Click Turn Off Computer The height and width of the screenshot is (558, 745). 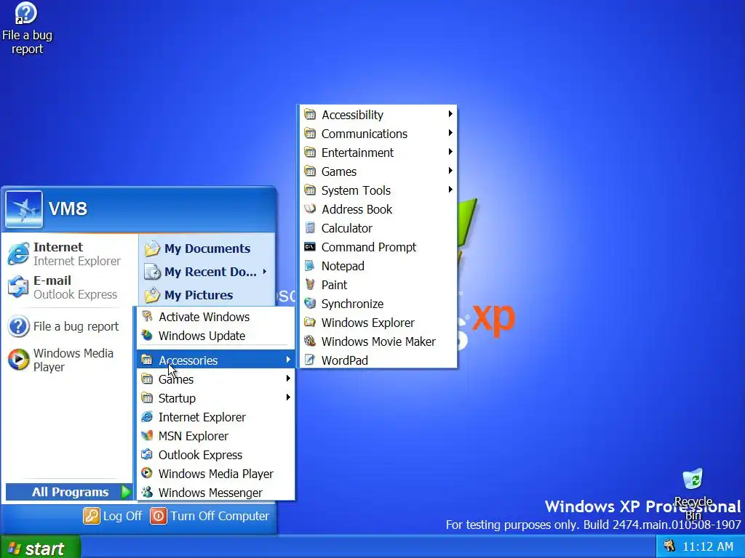[x=210, y=516]
